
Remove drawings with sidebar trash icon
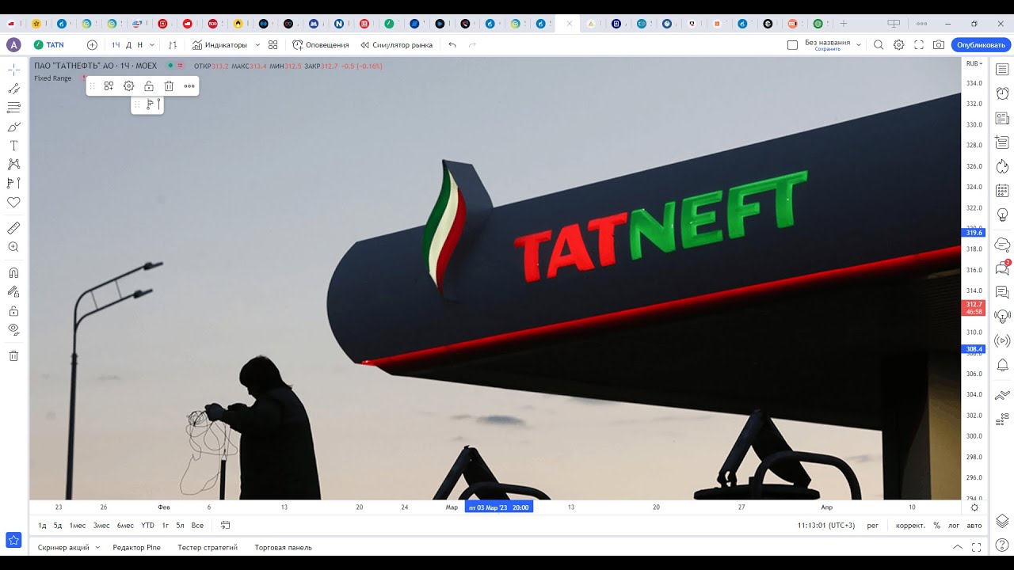(13, 356)
